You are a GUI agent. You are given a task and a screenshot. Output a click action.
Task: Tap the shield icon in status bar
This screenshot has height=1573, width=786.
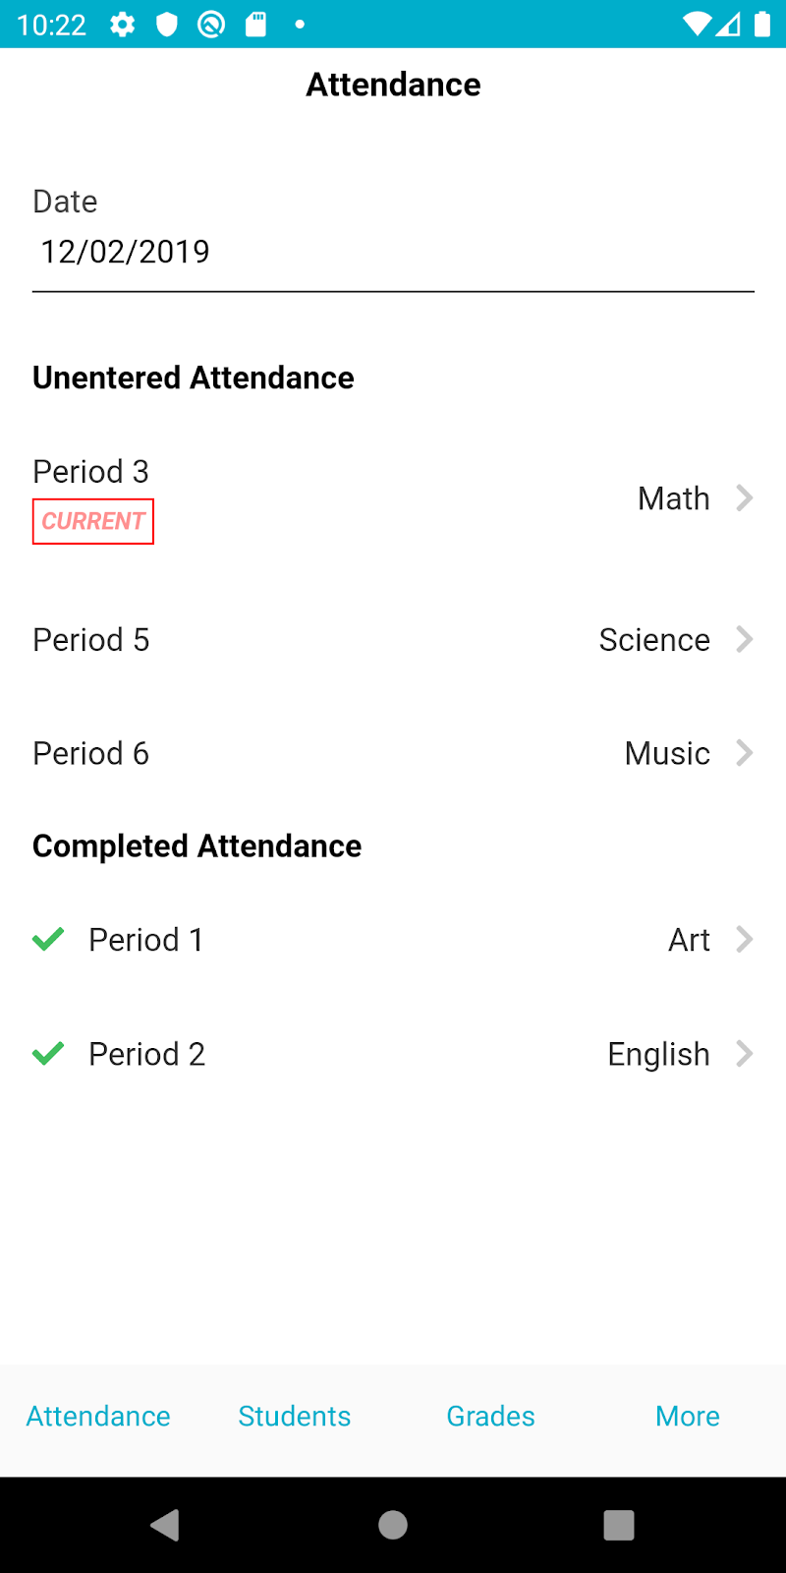coord(167,25)
